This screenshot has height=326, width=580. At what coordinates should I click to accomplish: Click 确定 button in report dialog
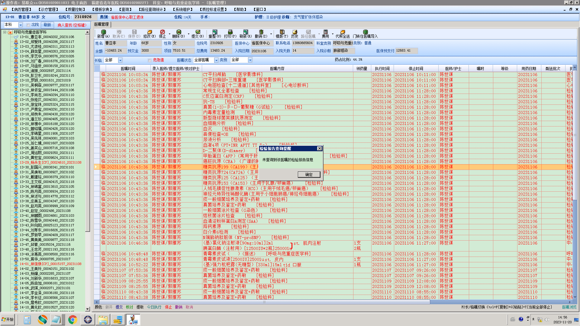(x=309, y=174)
